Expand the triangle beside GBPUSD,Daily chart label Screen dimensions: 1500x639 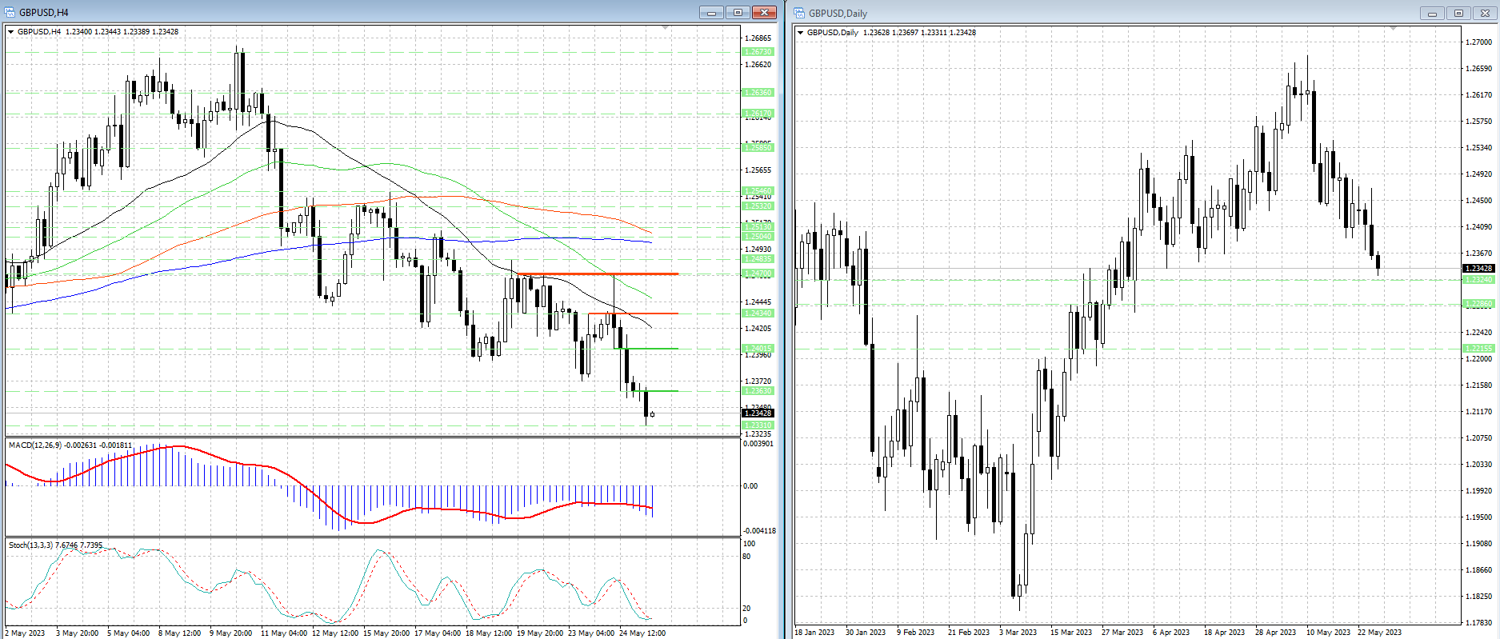click(x=801, y=33)
